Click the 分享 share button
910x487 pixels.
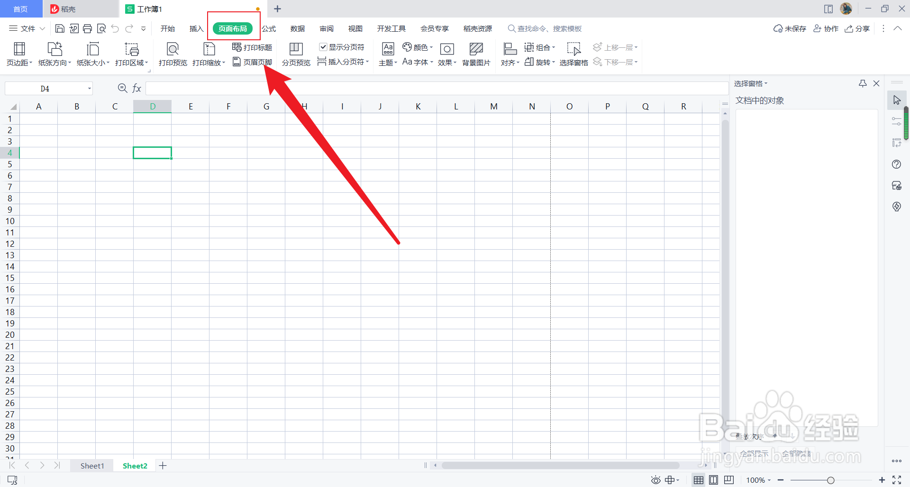pos(857,28)
